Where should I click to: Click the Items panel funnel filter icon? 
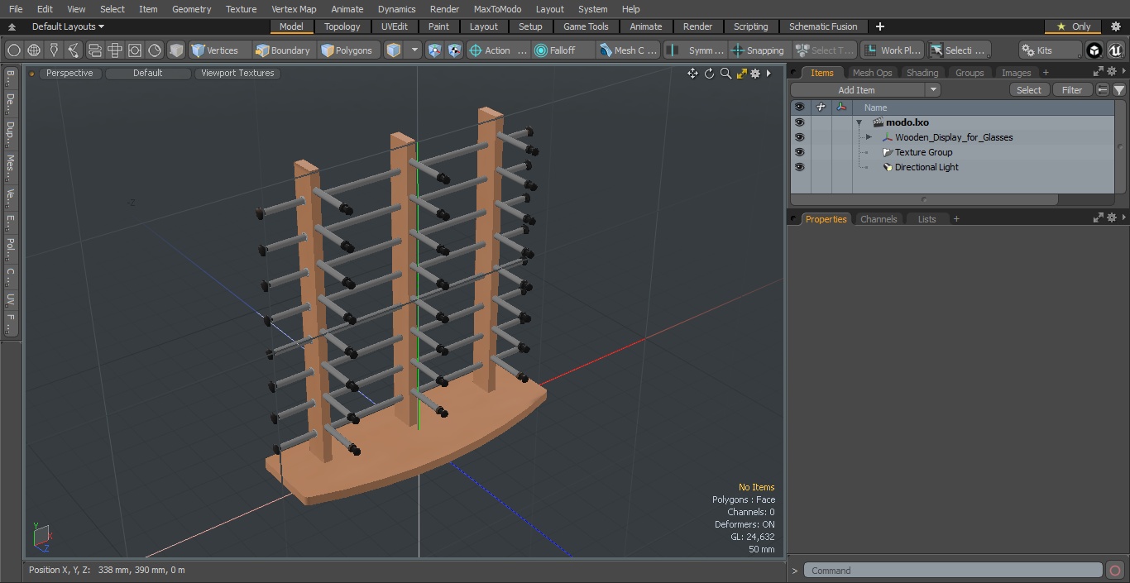[x=1118, y=90]
